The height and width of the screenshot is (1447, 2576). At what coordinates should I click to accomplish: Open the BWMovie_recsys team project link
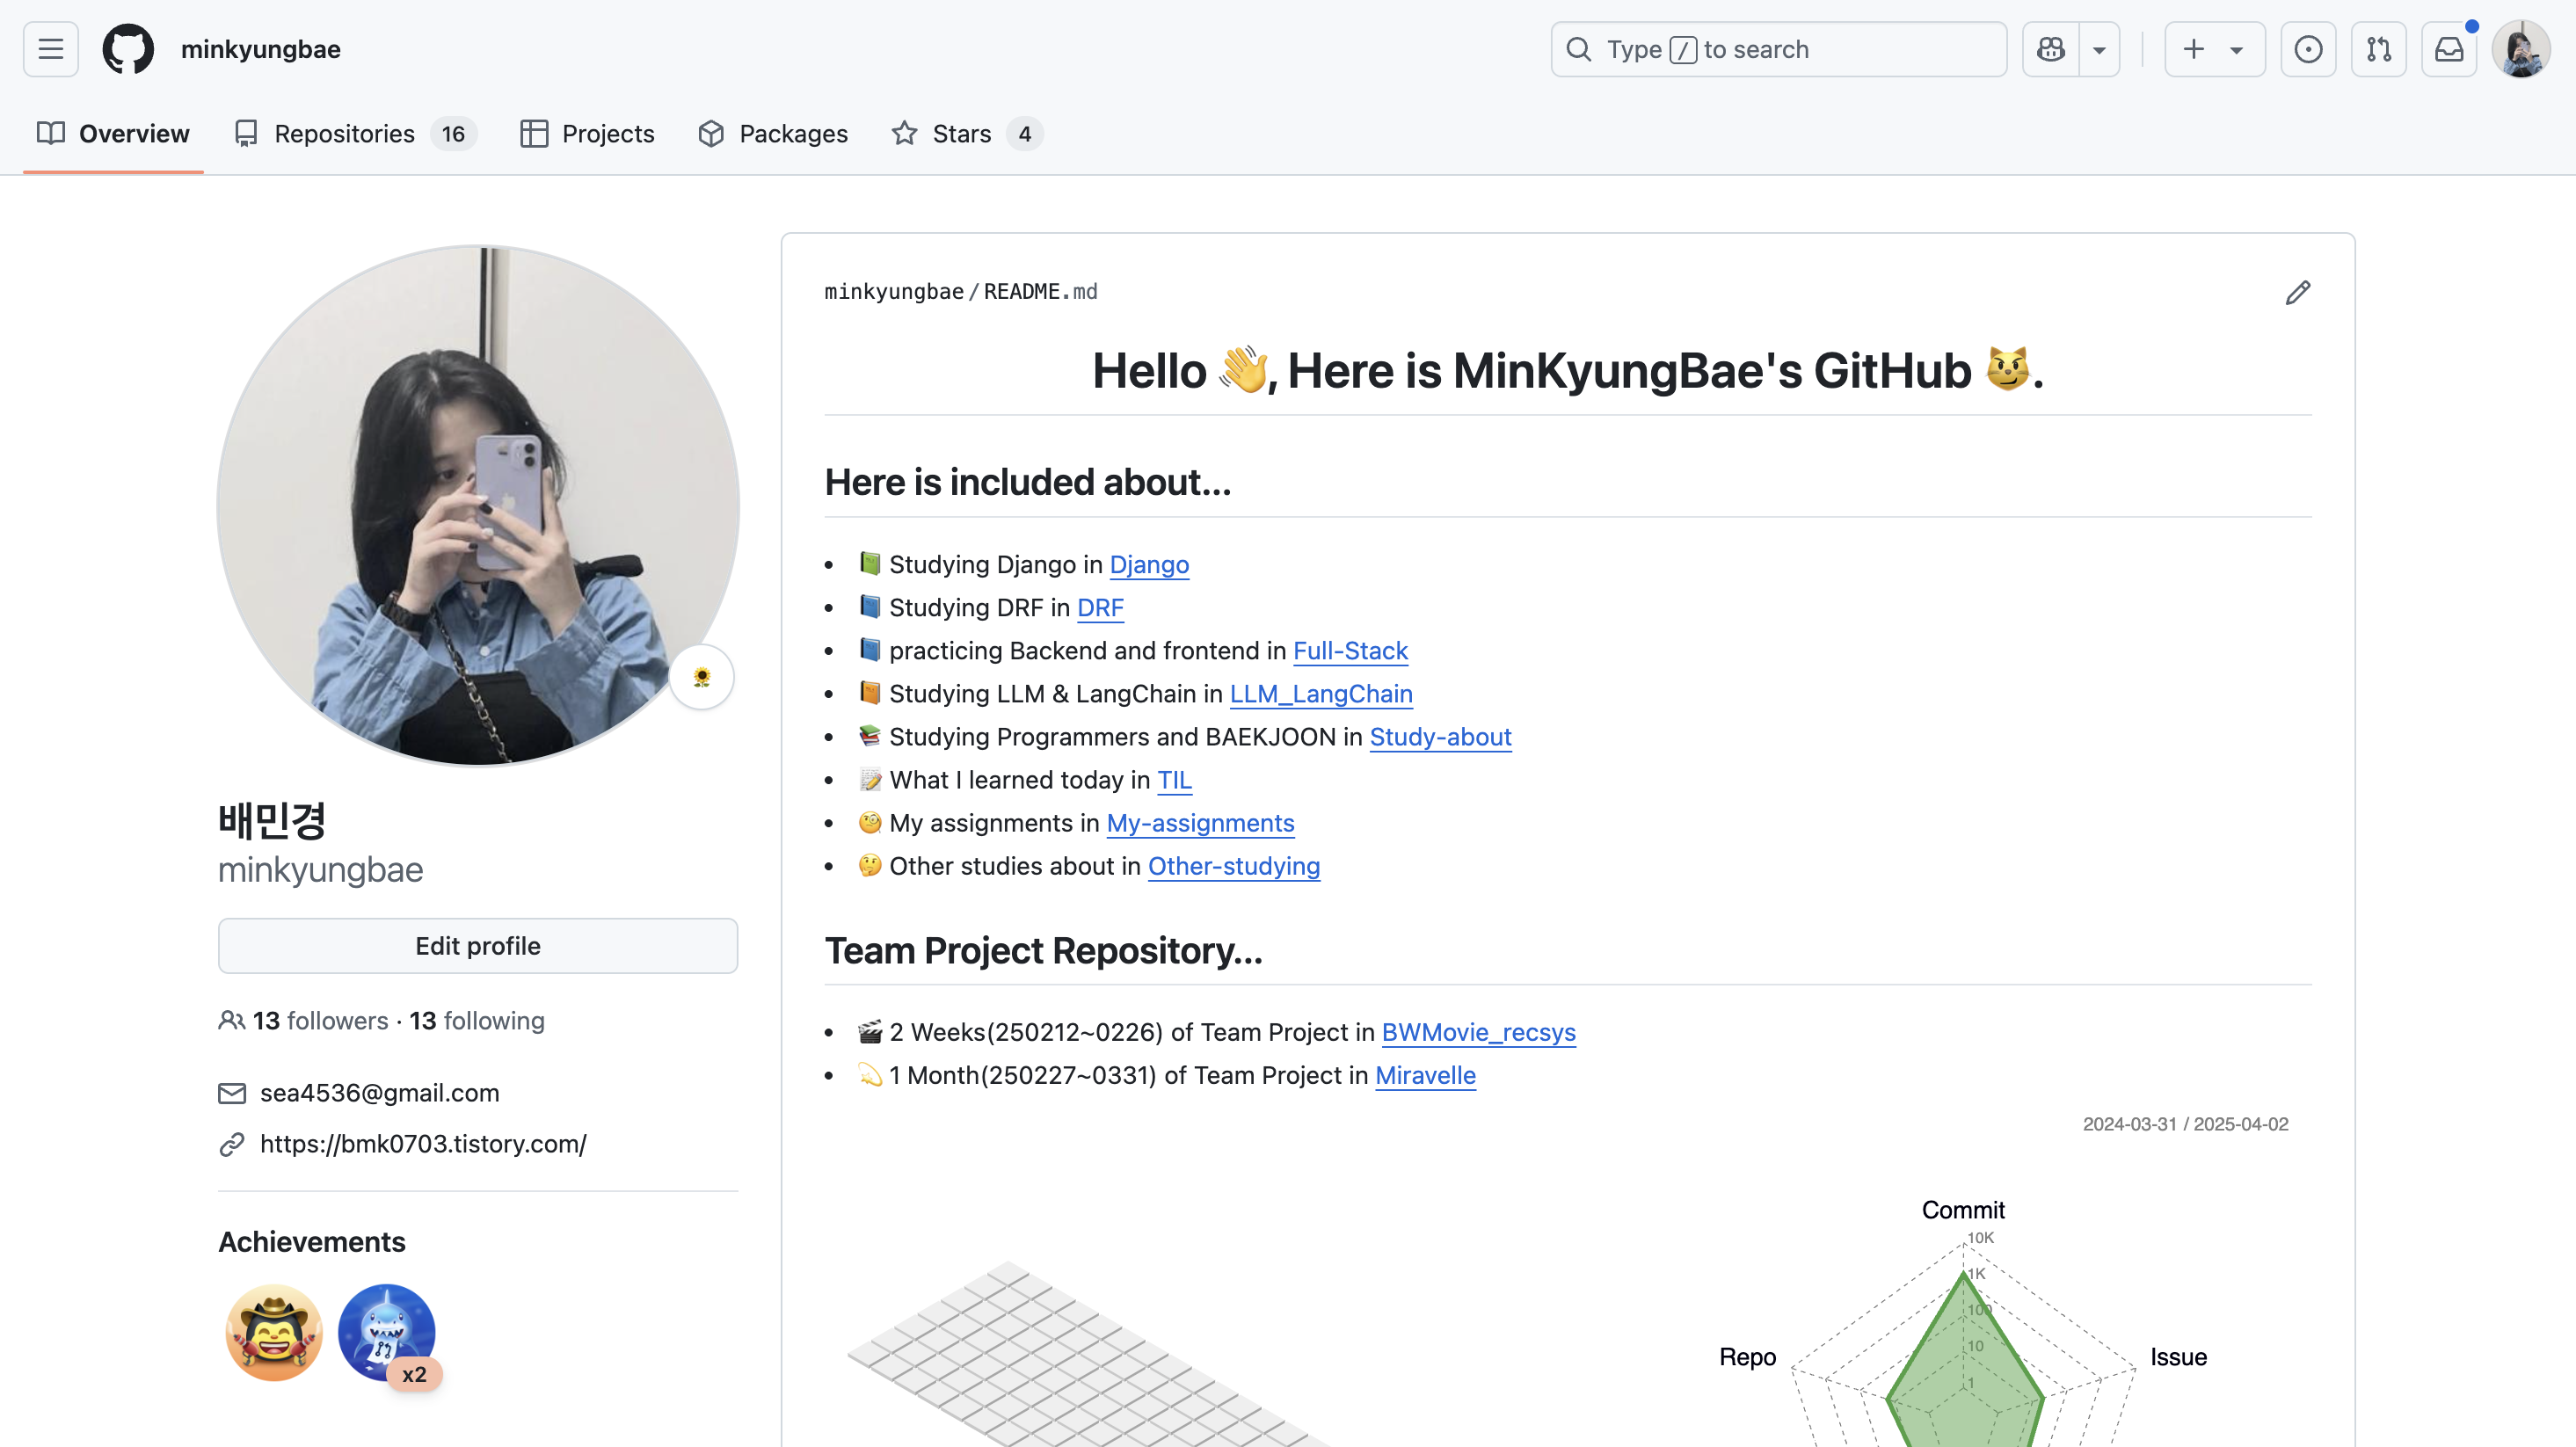tap(1478, 1032)
